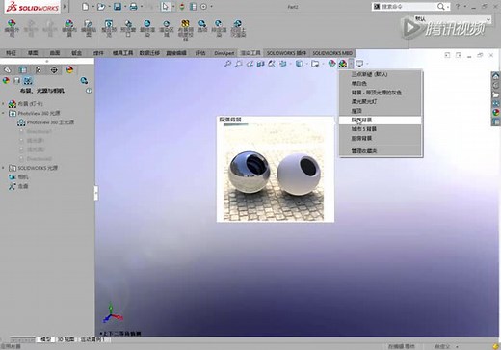
Task: Choose 屋顶 in scene menu
Action: 381,111
